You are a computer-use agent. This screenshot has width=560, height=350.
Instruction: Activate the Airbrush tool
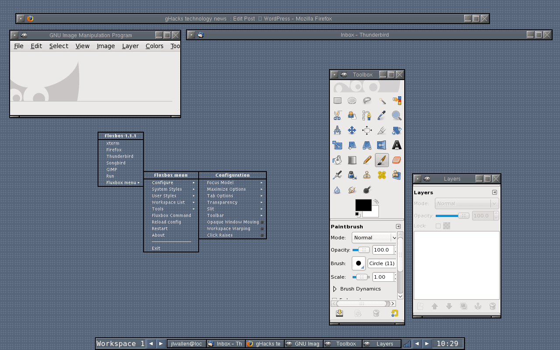click(x=337, y=175)
